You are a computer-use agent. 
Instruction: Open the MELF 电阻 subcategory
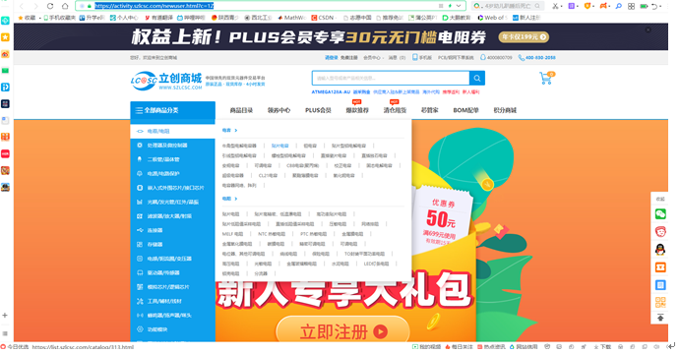pos(232,234)
